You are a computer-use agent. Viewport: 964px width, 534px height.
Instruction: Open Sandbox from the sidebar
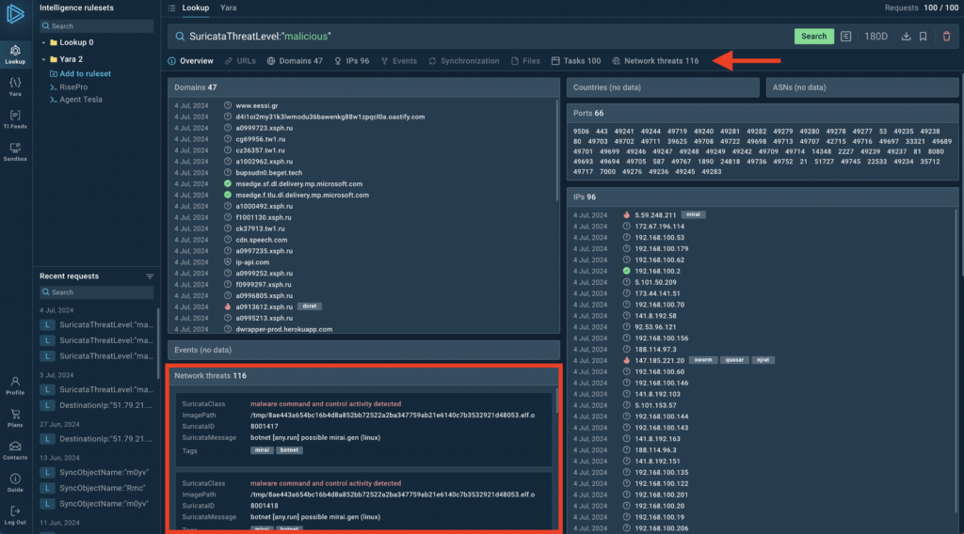click(15, 151)
